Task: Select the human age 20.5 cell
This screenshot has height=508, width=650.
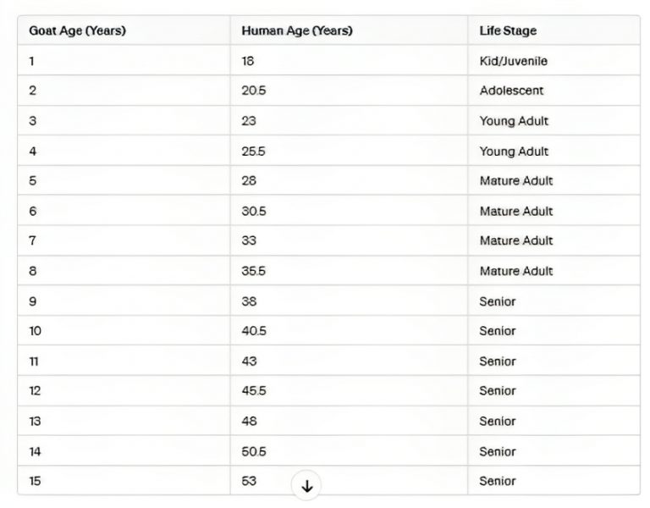Action: click(349, 91)
